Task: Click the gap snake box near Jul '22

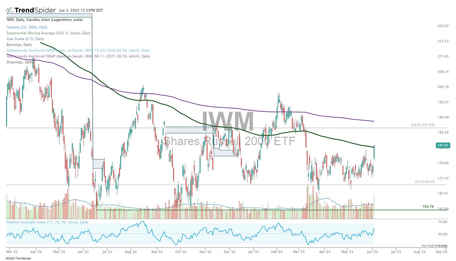Action: tap(98, 164)
